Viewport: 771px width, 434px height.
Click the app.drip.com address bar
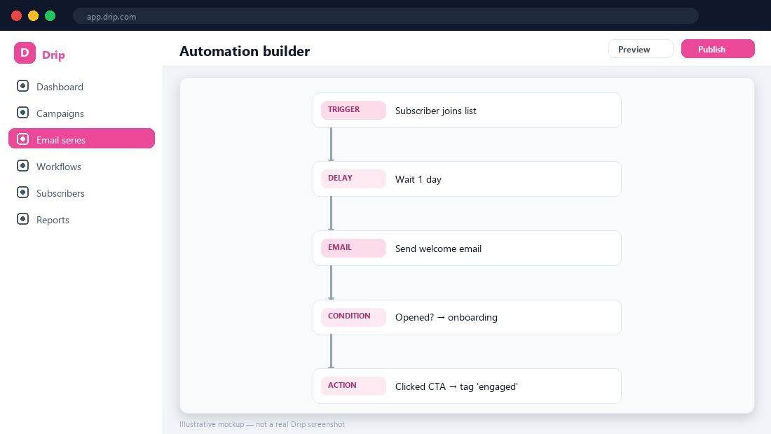(385, 15)
